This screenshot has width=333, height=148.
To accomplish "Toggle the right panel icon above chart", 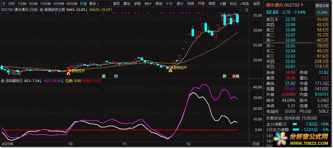I will coord(246,10).
